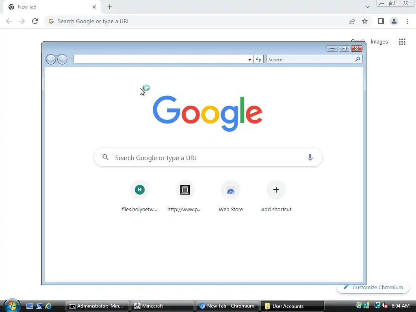The height and width of the screenshot is (312, 416).
Task: Switch to User Accounts taskbar item
Action: click(292, 306)
